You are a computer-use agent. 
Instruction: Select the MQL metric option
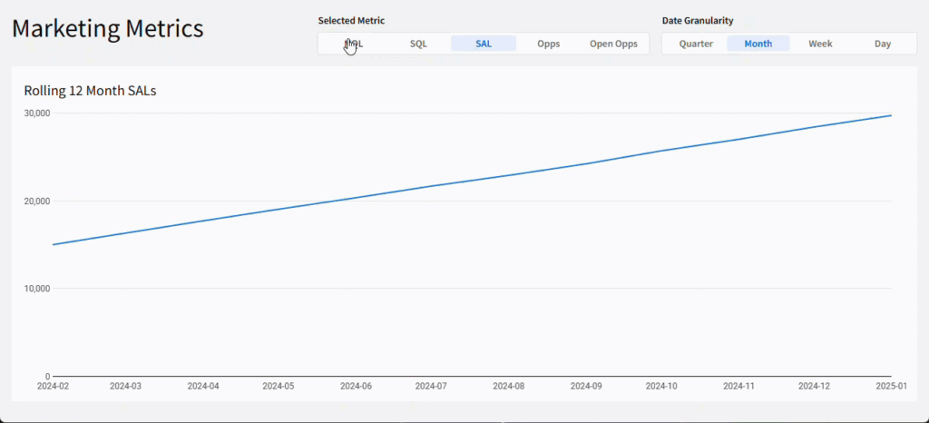tap(353, 44)
